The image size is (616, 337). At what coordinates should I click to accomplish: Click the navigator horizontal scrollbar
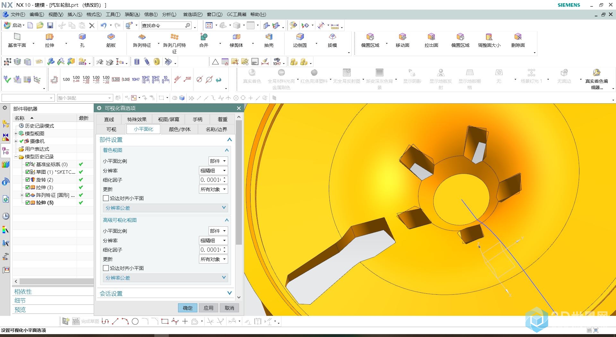[56, 281]
